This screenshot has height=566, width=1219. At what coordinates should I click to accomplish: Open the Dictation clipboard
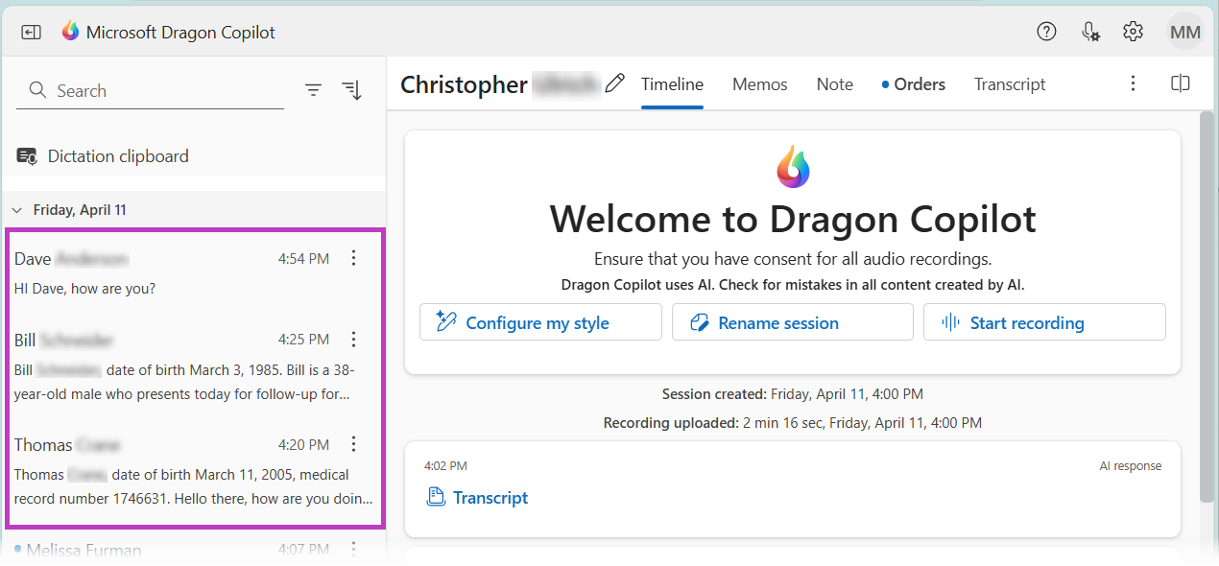click(x=117, y=155)
